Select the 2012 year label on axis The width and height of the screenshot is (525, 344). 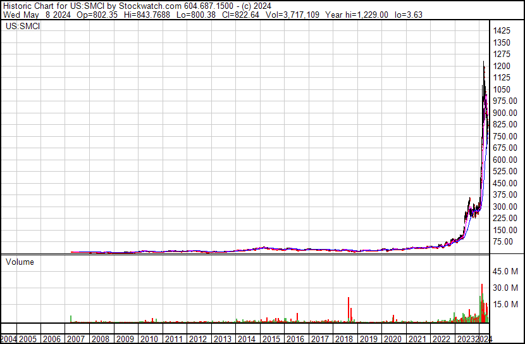pos(198,339)
